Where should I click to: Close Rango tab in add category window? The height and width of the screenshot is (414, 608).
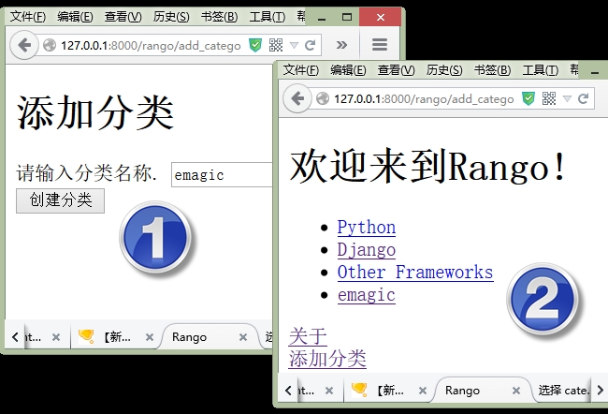pyautogui.click(x=243, y=337)
